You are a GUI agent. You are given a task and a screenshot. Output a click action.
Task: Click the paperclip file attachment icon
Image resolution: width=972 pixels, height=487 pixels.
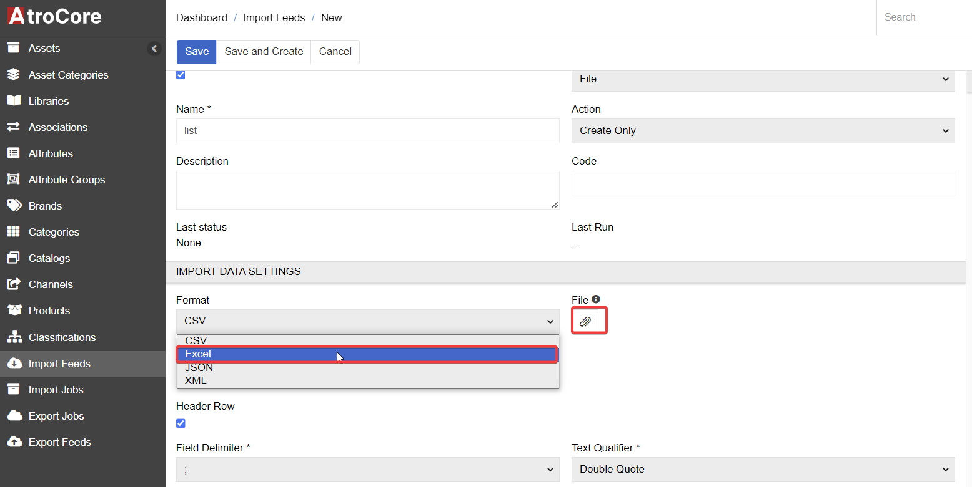(x=585, y=322)
